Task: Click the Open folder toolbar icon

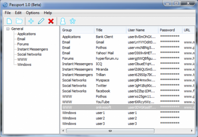Action: pyautogui.click(x=19, y=21)
